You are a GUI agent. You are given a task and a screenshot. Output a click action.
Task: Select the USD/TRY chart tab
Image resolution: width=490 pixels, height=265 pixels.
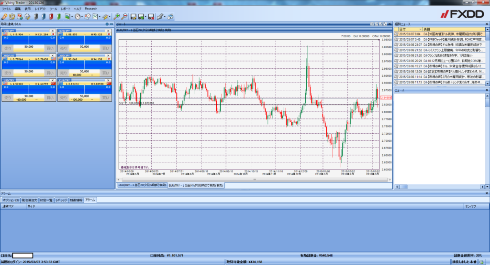point(142,185)
